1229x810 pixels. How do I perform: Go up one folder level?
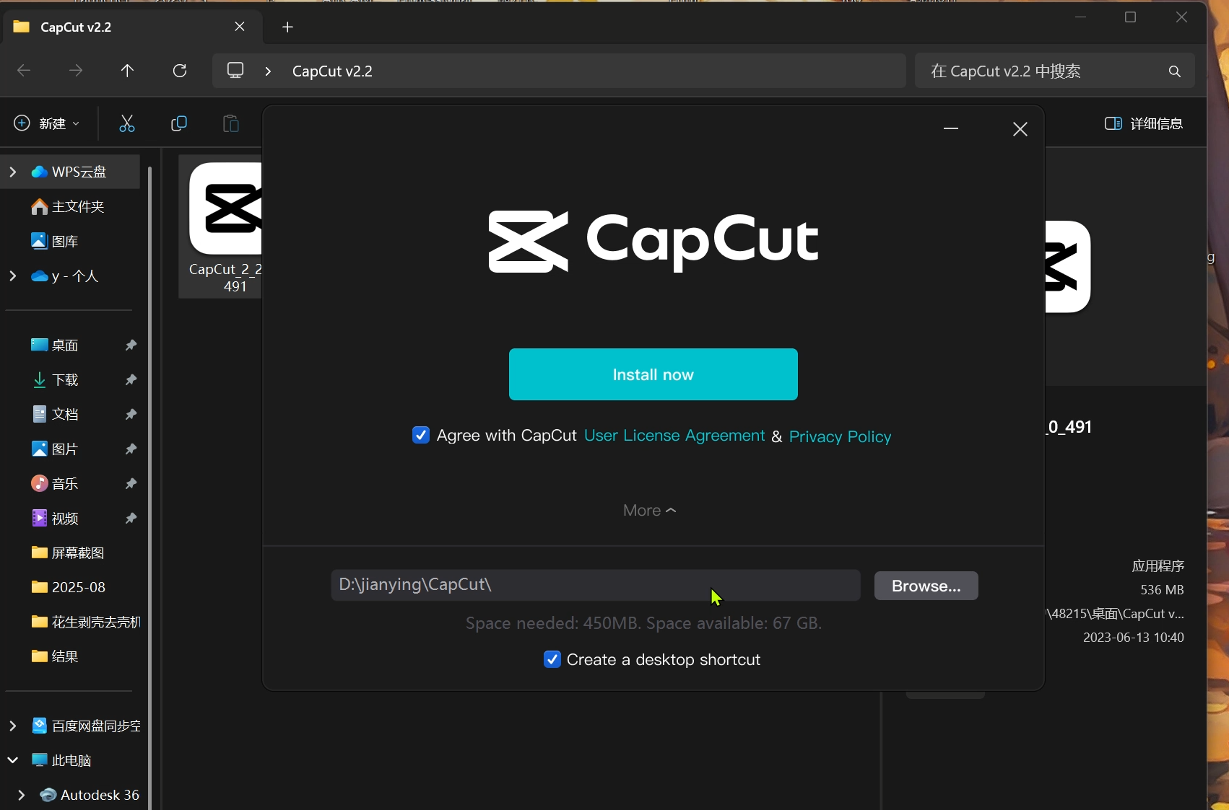[x=127, y=71]
